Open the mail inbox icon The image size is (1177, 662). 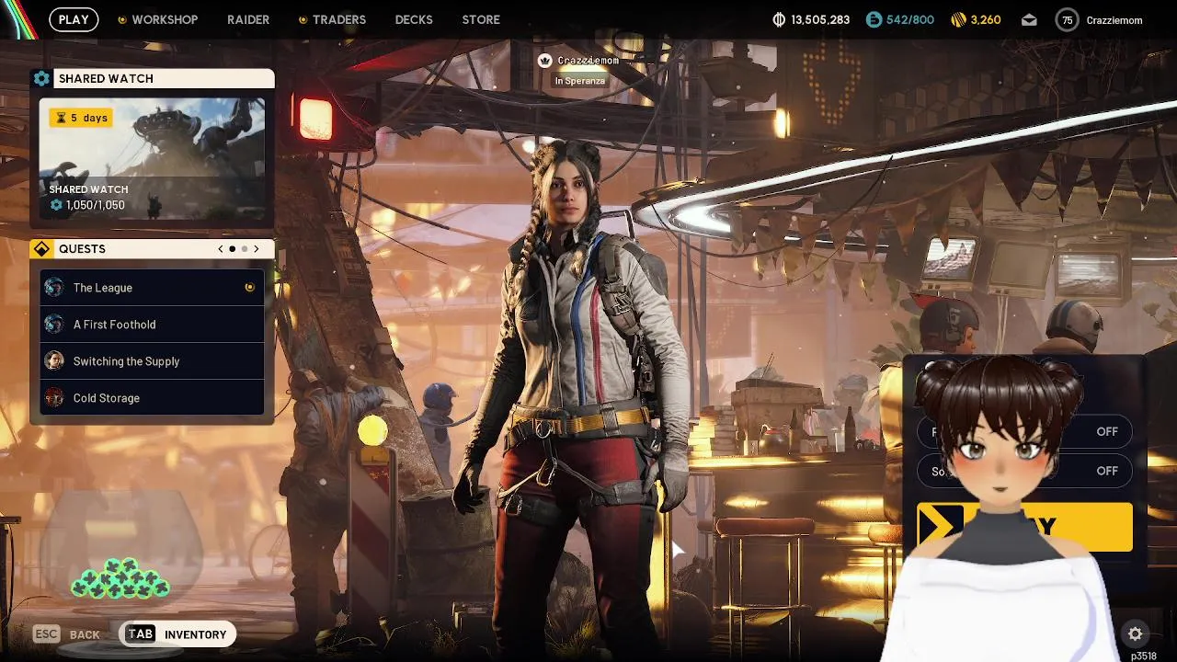point(1029,19)
